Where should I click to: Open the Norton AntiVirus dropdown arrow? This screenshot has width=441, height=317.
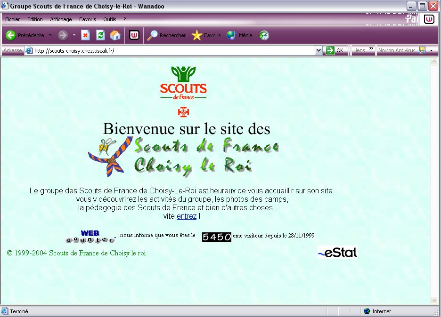point(432,50)
